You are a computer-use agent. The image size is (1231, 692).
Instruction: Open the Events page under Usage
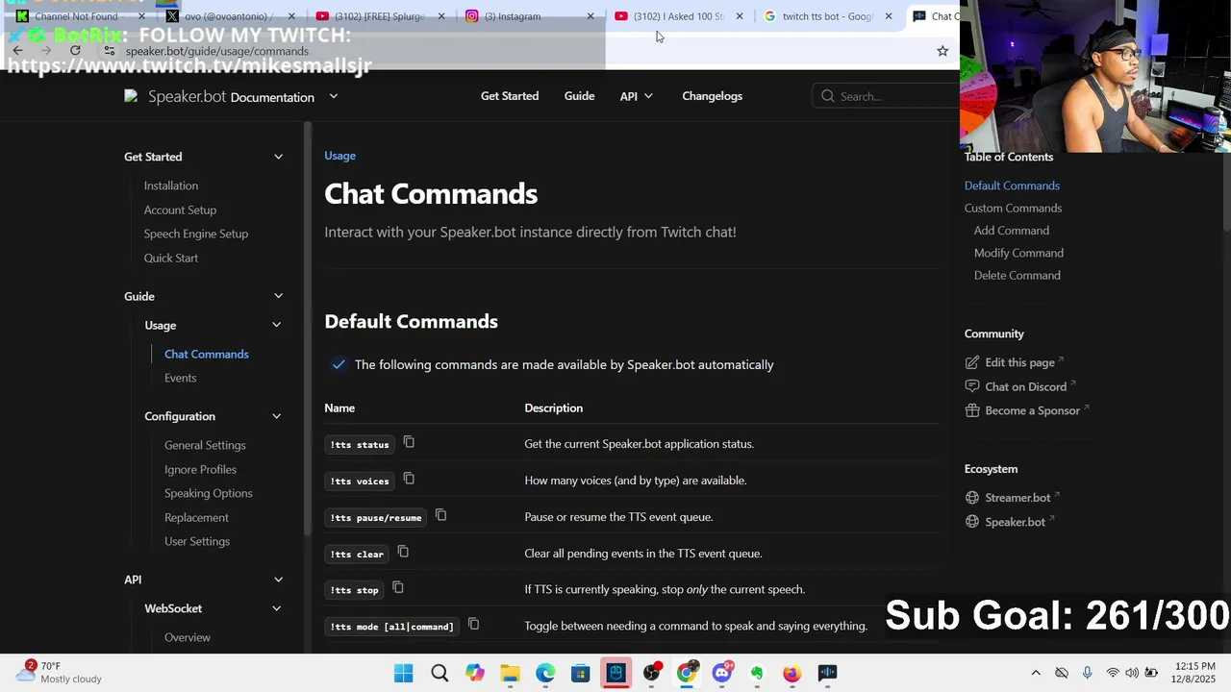[180, 378]
